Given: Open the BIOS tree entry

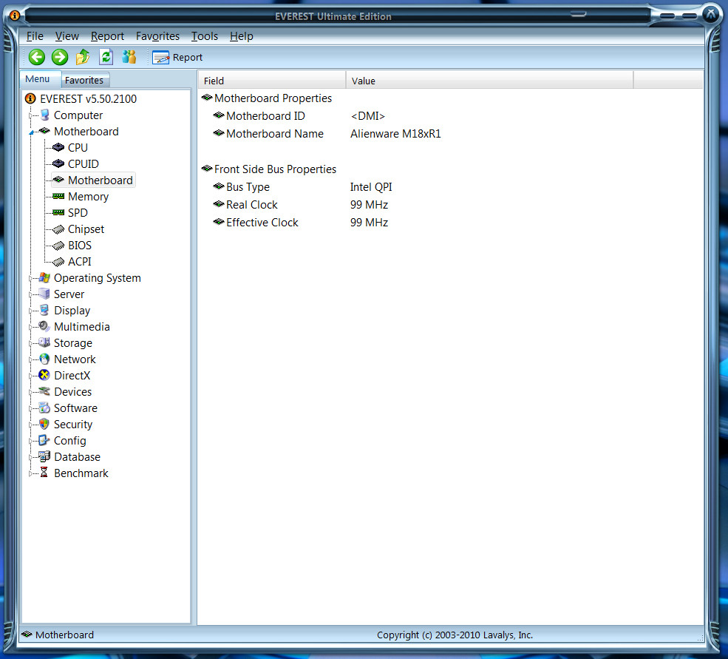Looking at the screenshot, I should 80,246.
